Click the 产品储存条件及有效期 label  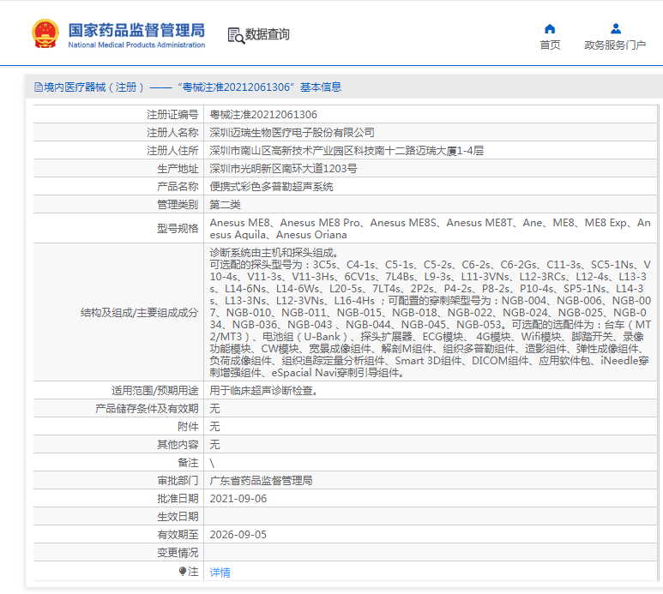tap(147, 409)
